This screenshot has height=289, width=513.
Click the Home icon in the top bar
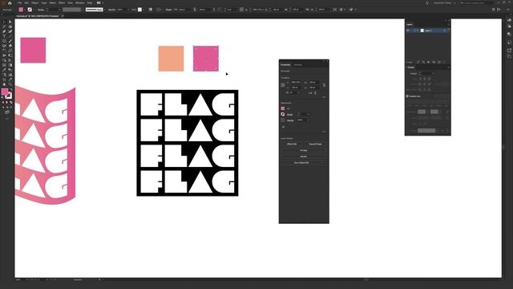pyautogui.click(x=10, y=3)
